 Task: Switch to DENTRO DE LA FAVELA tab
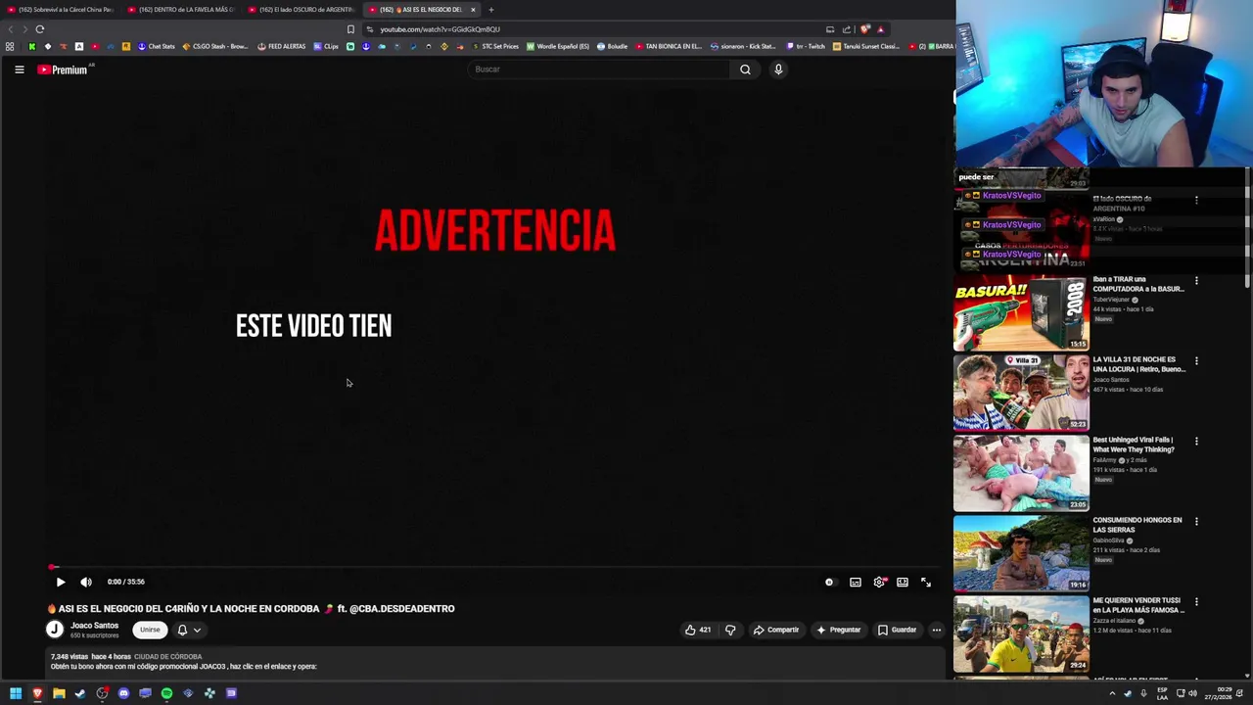tap(182, 10)
